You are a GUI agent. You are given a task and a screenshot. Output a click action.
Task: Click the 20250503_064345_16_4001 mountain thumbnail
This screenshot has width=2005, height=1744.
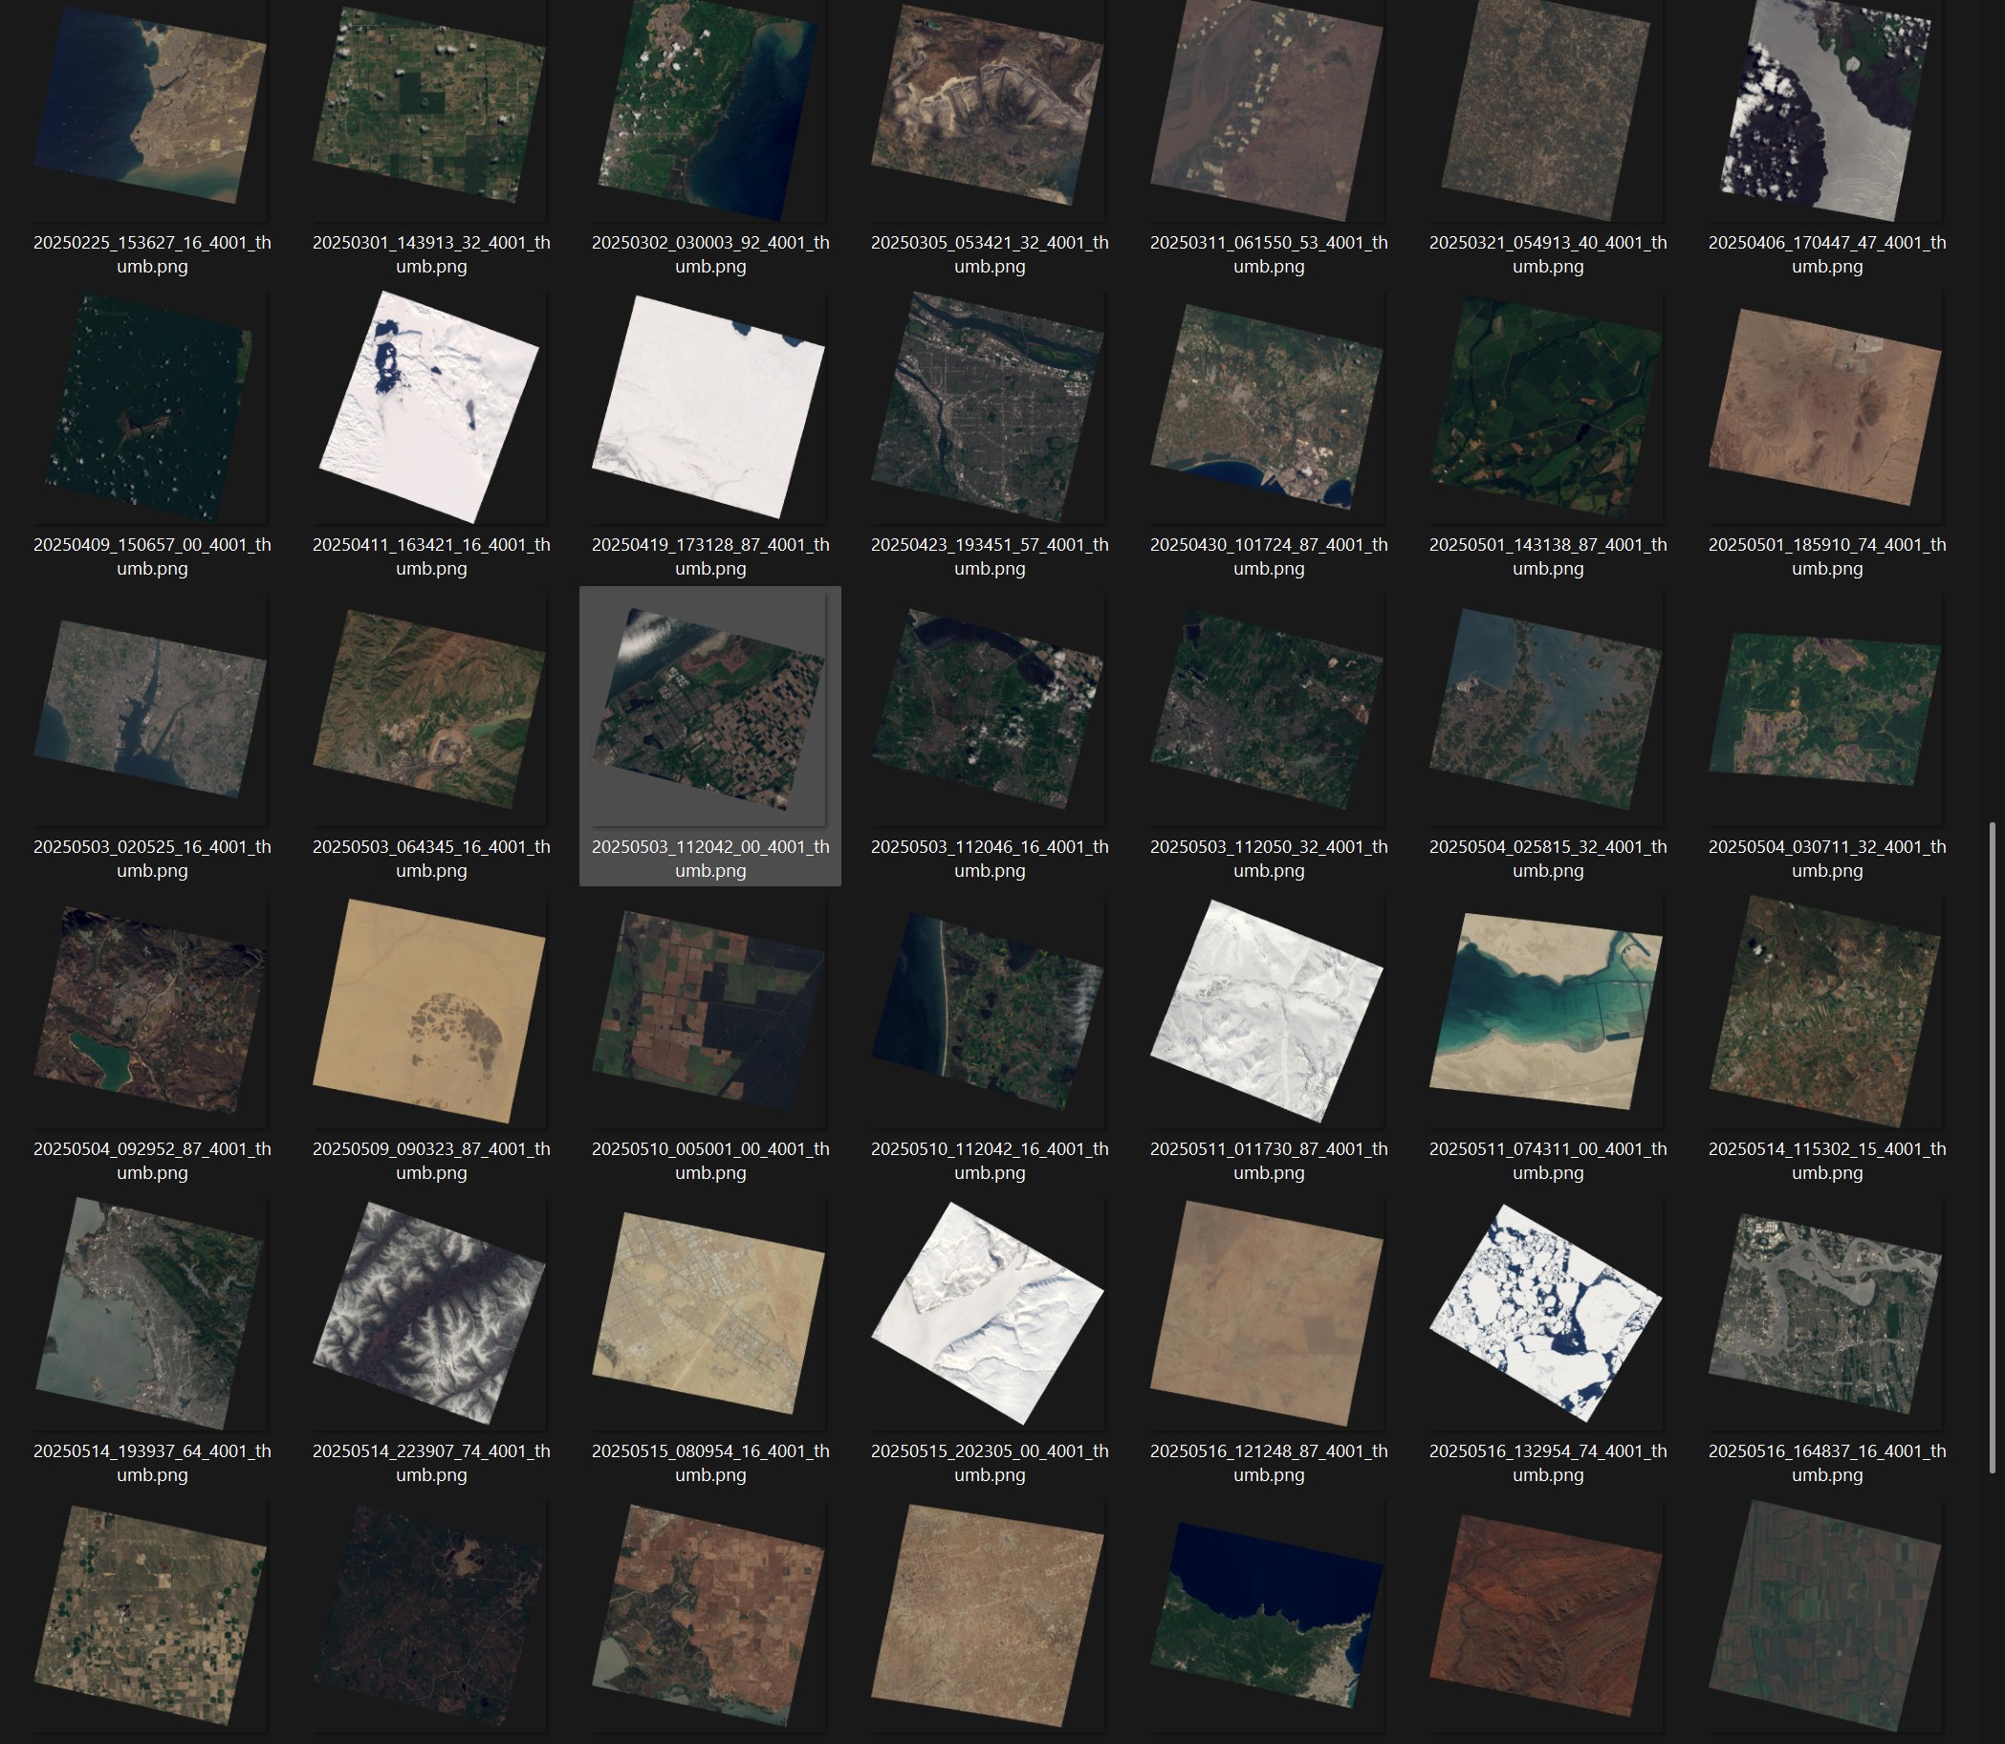tap(429, 709)
